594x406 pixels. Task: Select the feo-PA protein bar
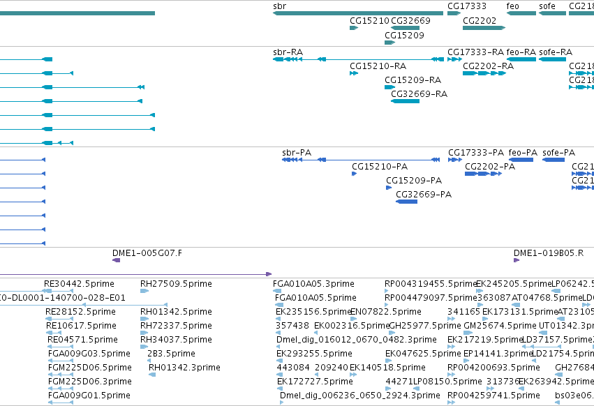[521, 160]
